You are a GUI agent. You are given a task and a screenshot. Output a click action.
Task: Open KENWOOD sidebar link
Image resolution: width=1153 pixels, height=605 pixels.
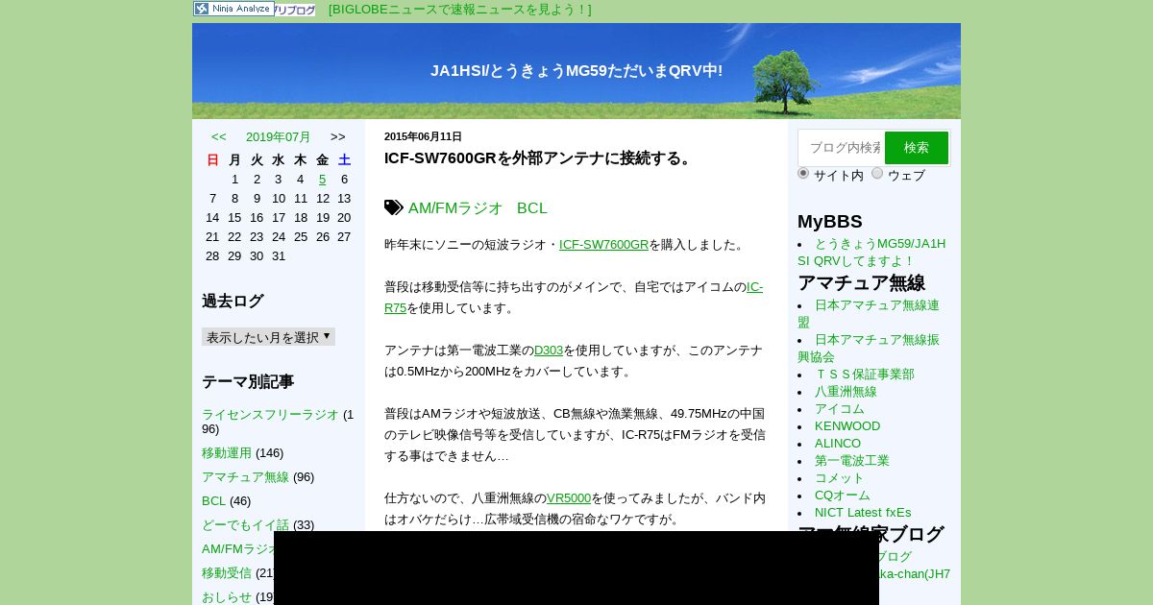847,425
